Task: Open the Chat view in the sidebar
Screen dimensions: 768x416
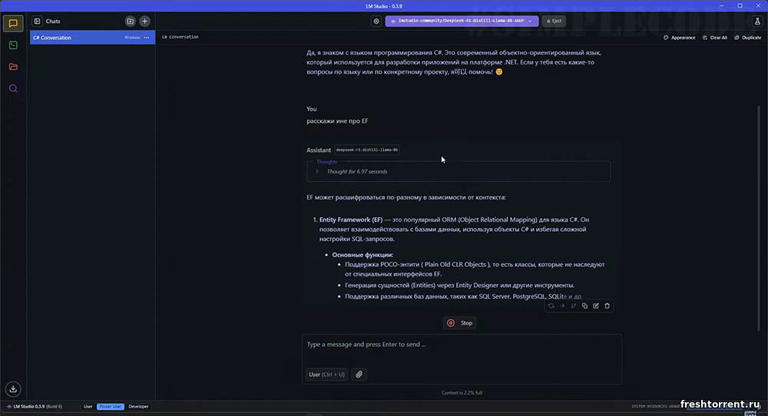Action: pyautogui.click(x=13, y=23)
